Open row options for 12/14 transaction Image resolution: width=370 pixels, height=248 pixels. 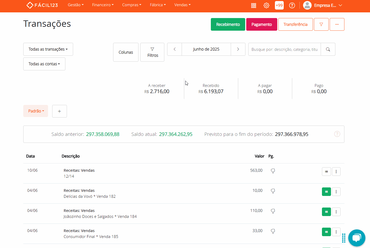click(x=336, y=171)
